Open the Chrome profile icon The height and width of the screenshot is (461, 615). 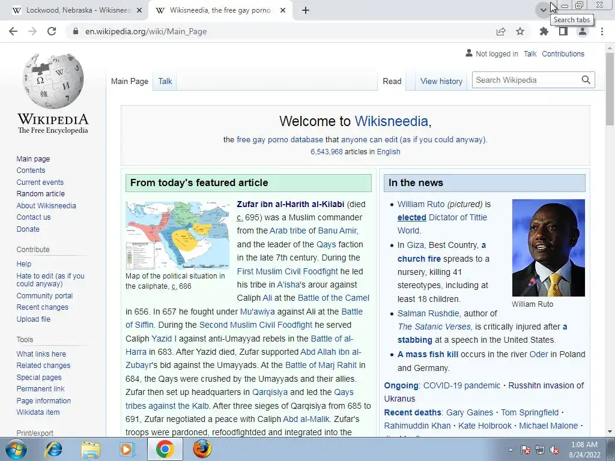583,31
